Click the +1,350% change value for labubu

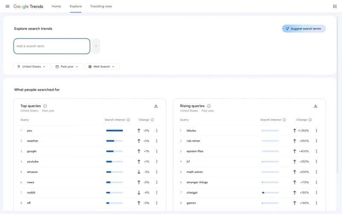pos(303,131)
